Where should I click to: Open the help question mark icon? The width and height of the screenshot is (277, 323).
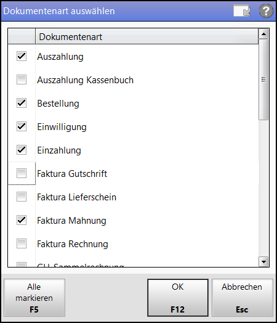point(266,11)
